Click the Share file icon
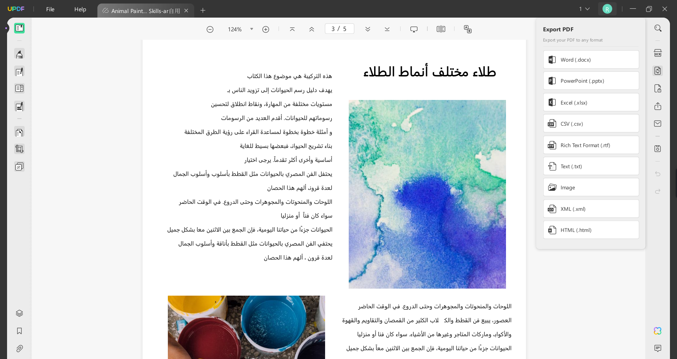The height and width of the screenshot is (359, 677). coord(658,106)
